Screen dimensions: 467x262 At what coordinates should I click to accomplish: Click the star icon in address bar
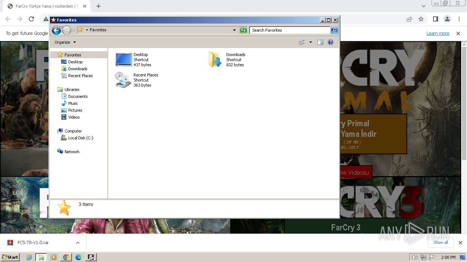pyautogui.click(x=80, y=30)
